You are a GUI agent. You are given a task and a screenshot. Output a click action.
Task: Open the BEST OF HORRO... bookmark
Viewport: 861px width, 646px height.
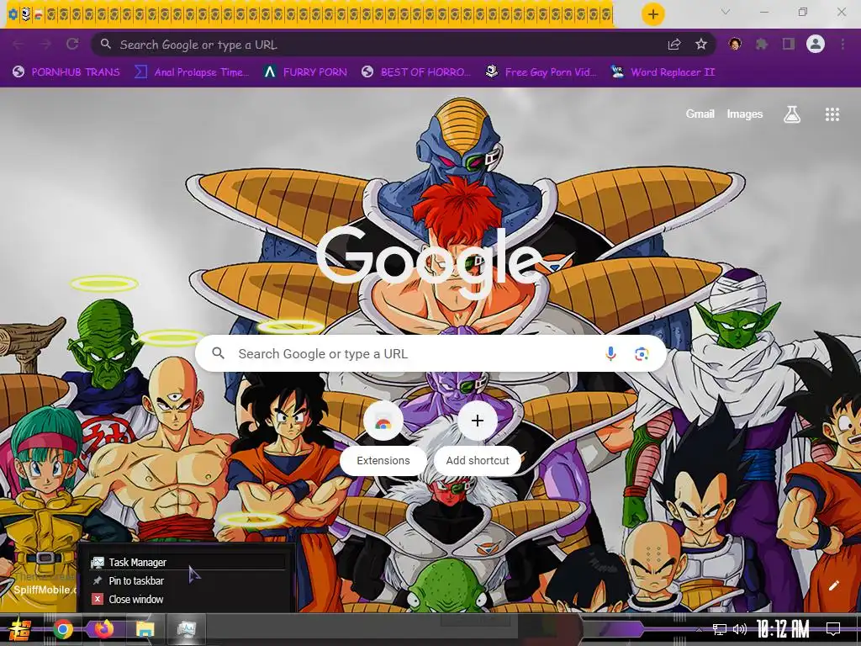(416, 72)
